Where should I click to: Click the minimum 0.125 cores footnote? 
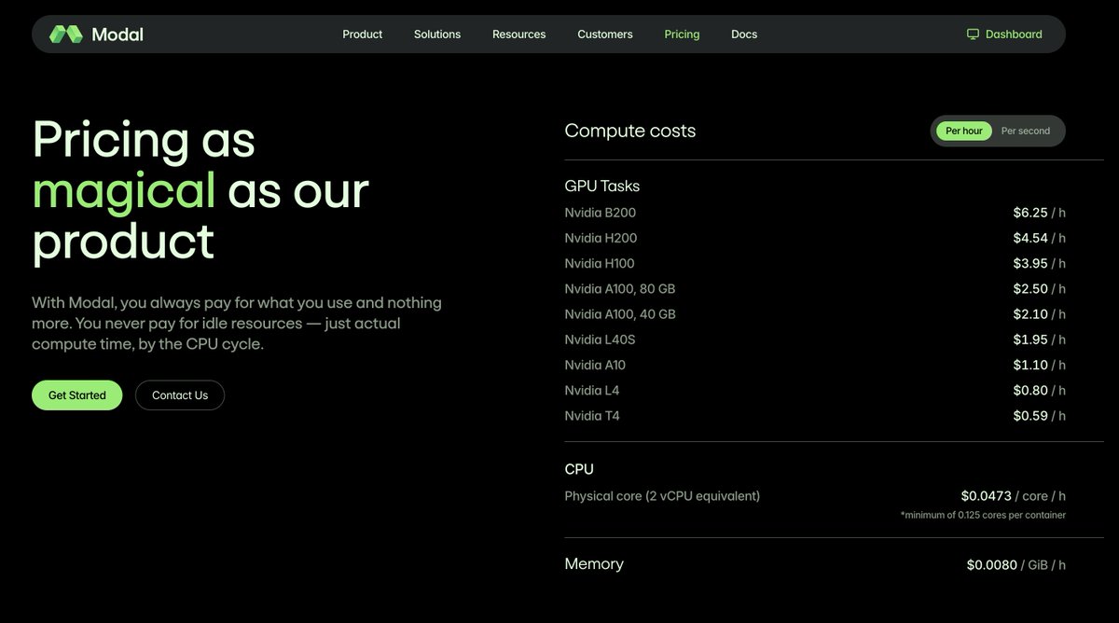(983, 515)
